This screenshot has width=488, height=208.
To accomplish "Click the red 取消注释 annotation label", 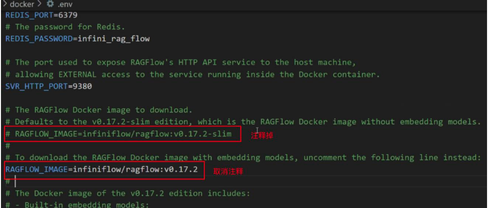I will (x=227, y=171).
